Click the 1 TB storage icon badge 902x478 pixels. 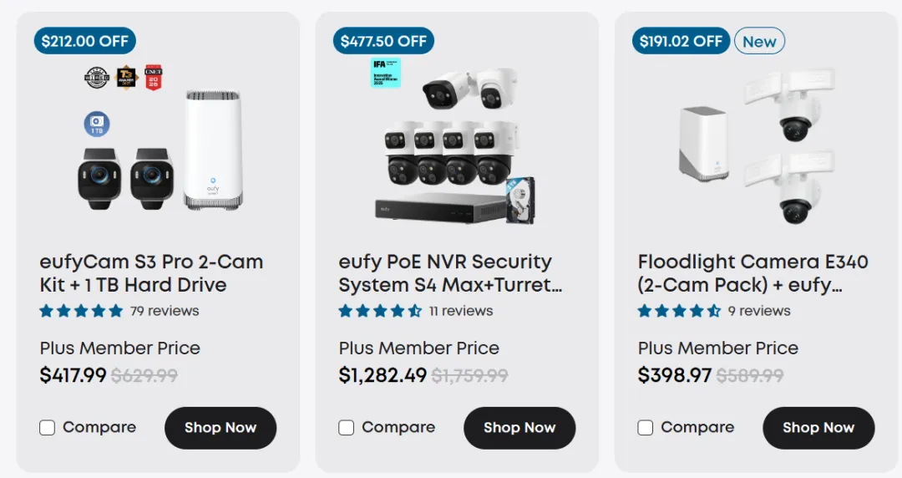pyautogui.click(x=97, y=125)
